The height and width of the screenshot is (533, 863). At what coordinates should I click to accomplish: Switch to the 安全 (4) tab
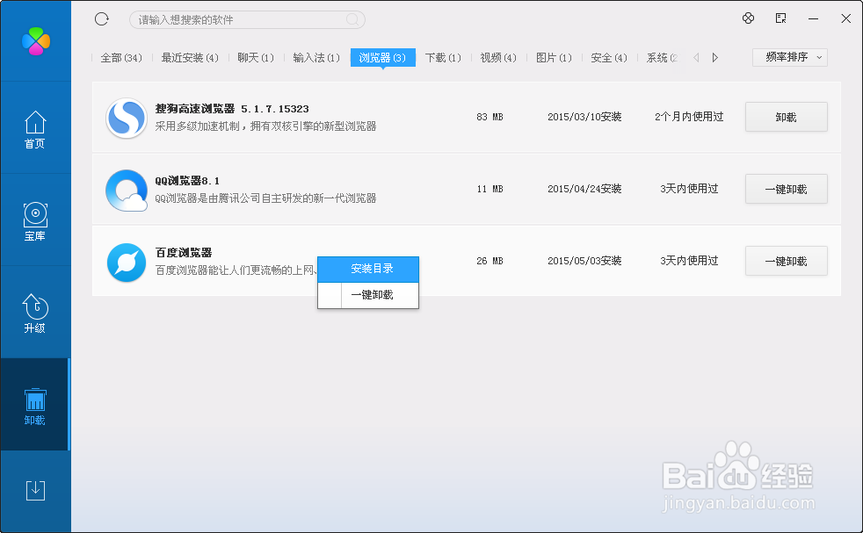(x=609, y=58)
